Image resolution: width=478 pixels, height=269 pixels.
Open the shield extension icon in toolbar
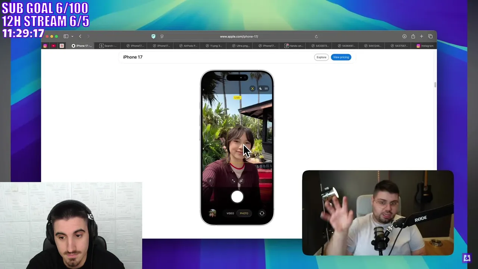point(153,36)
